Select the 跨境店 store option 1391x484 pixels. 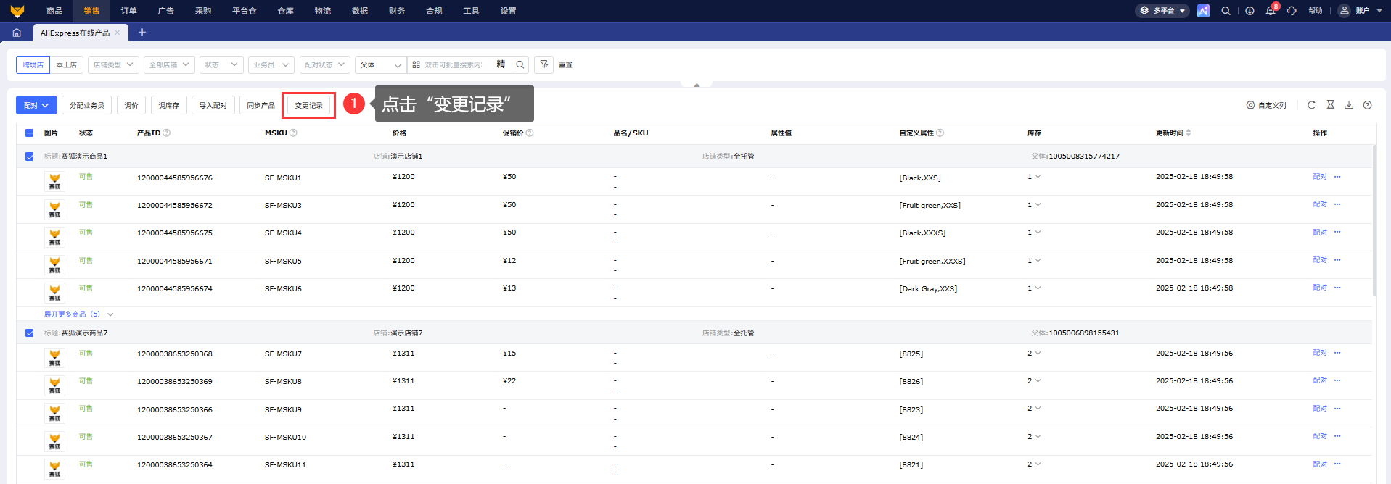[33, 64]
